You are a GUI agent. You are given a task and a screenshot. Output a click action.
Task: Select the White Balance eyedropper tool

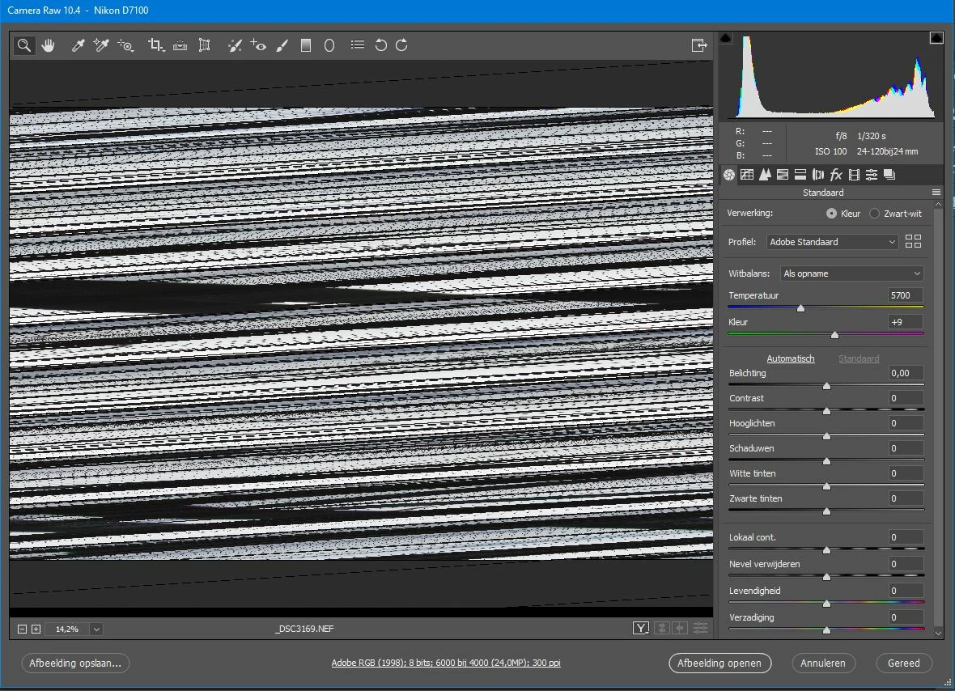(78, 45)
